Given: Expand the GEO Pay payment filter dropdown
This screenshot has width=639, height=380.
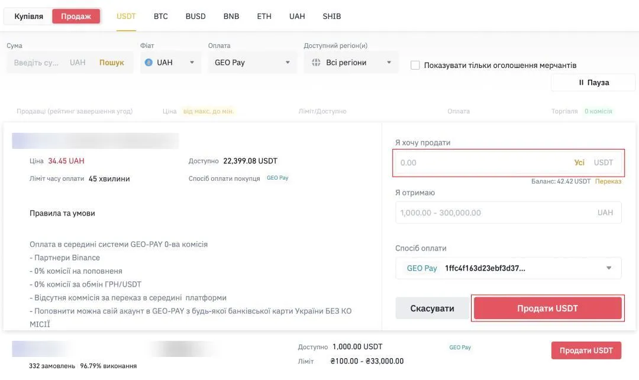Looking at the screenshot, I should (253, 63).
